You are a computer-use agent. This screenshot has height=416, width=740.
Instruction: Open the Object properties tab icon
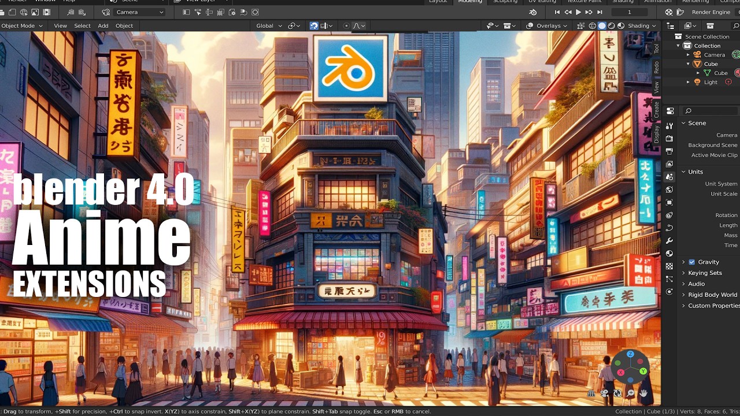tap(669, 202)
